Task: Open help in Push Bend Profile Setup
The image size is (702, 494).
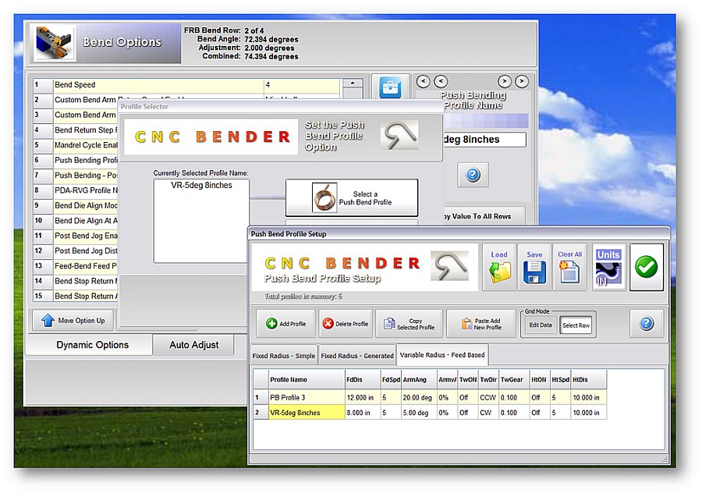Action: click(646, 323)
